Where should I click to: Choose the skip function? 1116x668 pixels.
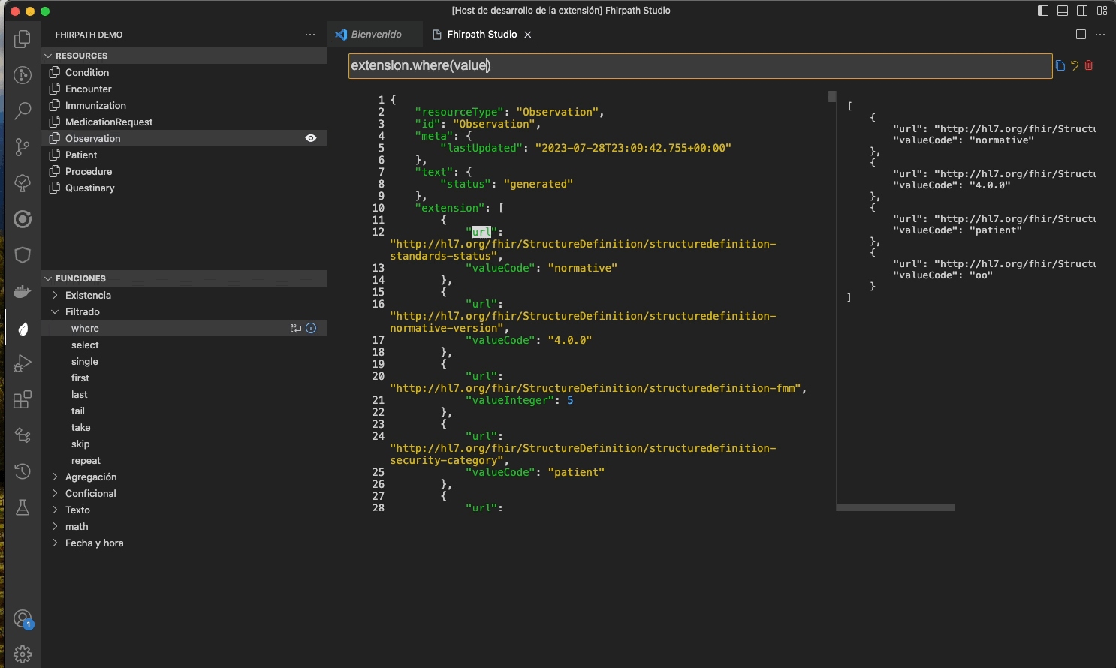pyautogui.click(x=184, y=444)
